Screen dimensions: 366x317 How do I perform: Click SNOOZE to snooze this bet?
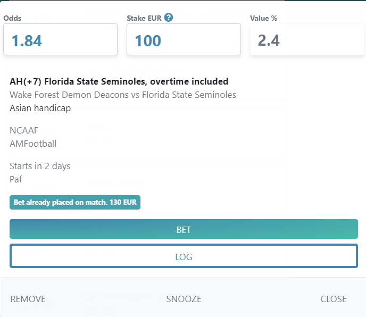[184, 299]
